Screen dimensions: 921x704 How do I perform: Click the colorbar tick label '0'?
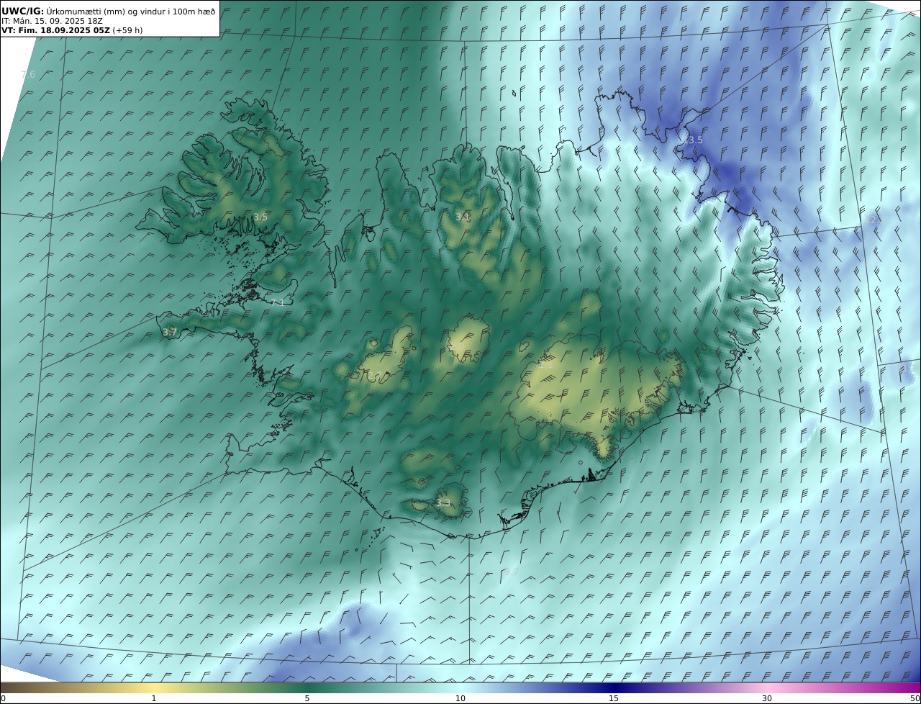(x=3, y=698)
